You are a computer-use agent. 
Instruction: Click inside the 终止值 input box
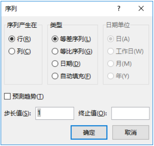130,114
